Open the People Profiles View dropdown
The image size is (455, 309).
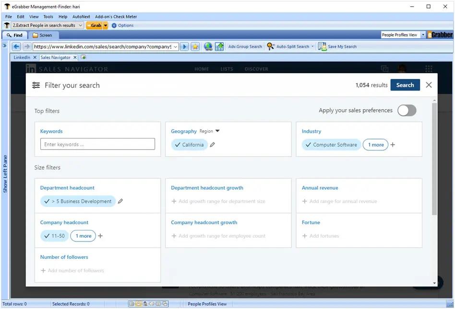(423, 35)
